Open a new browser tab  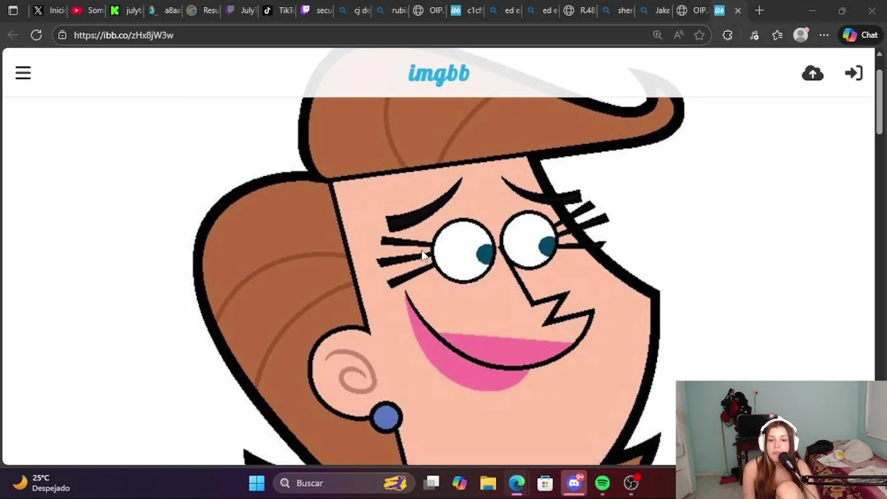point(759,10)
